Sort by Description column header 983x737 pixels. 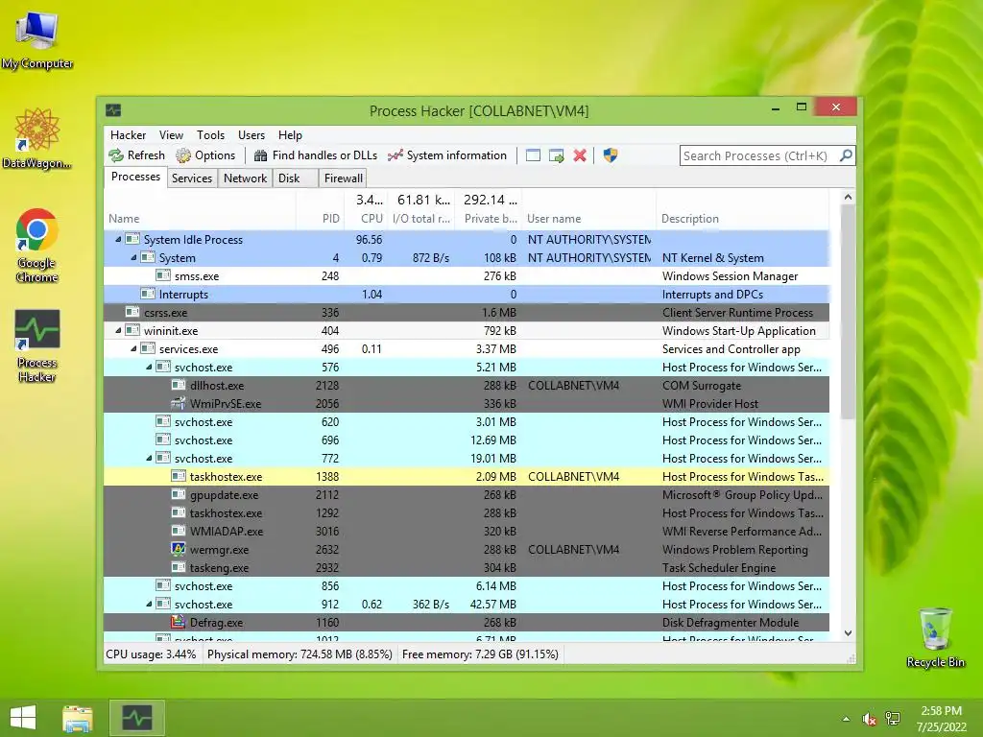[743, 210]
